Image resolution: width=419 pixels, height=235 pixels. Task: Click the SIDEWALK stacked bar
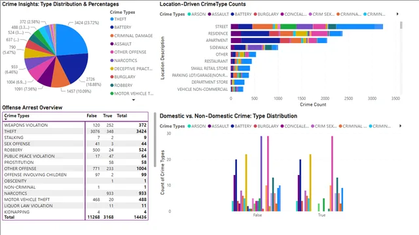tap(255, 48)
